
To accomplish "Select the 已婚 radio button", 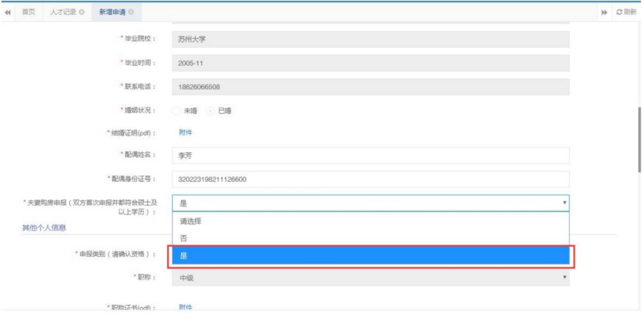I will [211, 110].
